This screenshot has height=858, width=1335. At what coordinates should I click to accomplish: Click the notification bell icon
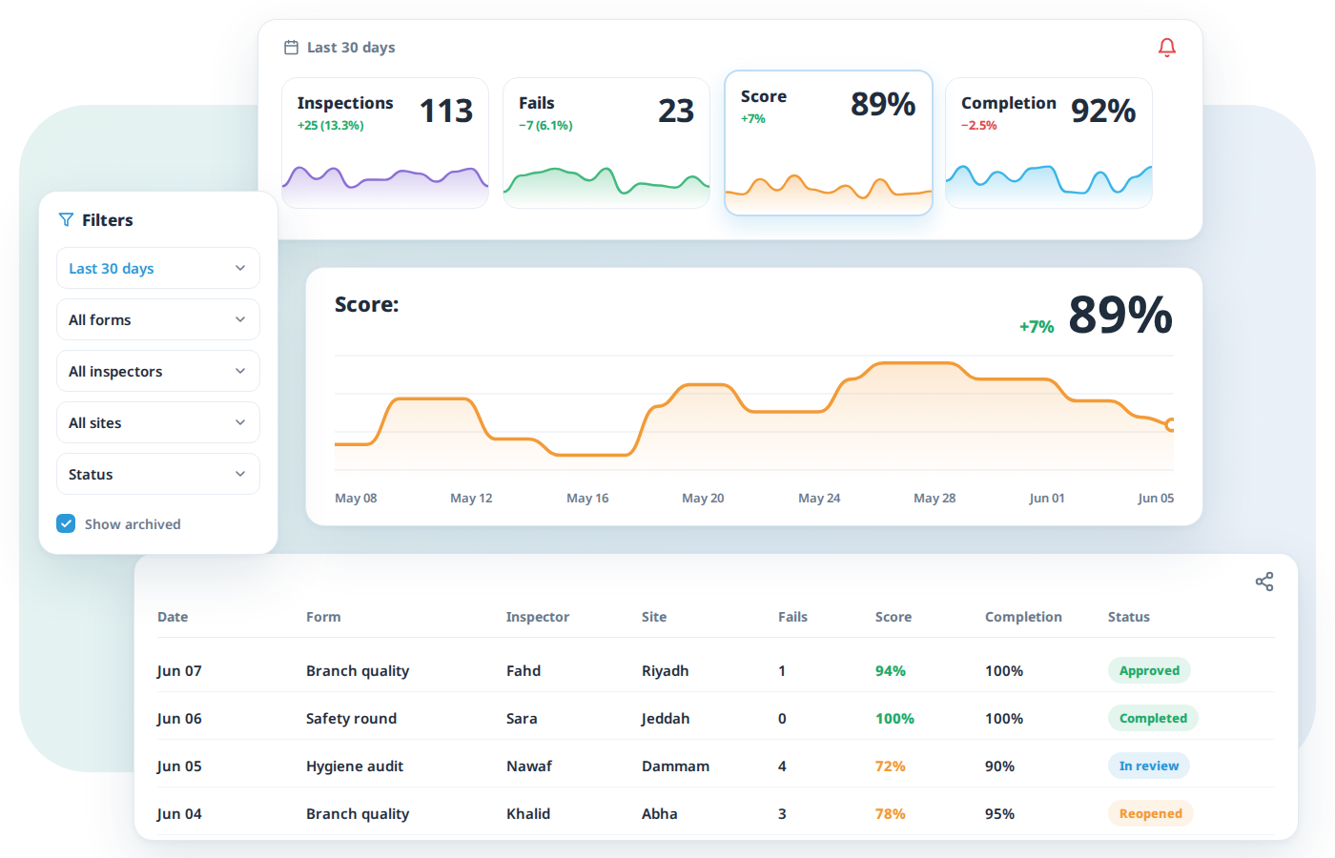(1166, 47)
